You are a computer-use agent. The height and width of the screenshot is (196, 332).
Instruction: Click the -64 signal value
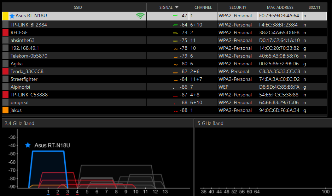[x=184, y=25]
